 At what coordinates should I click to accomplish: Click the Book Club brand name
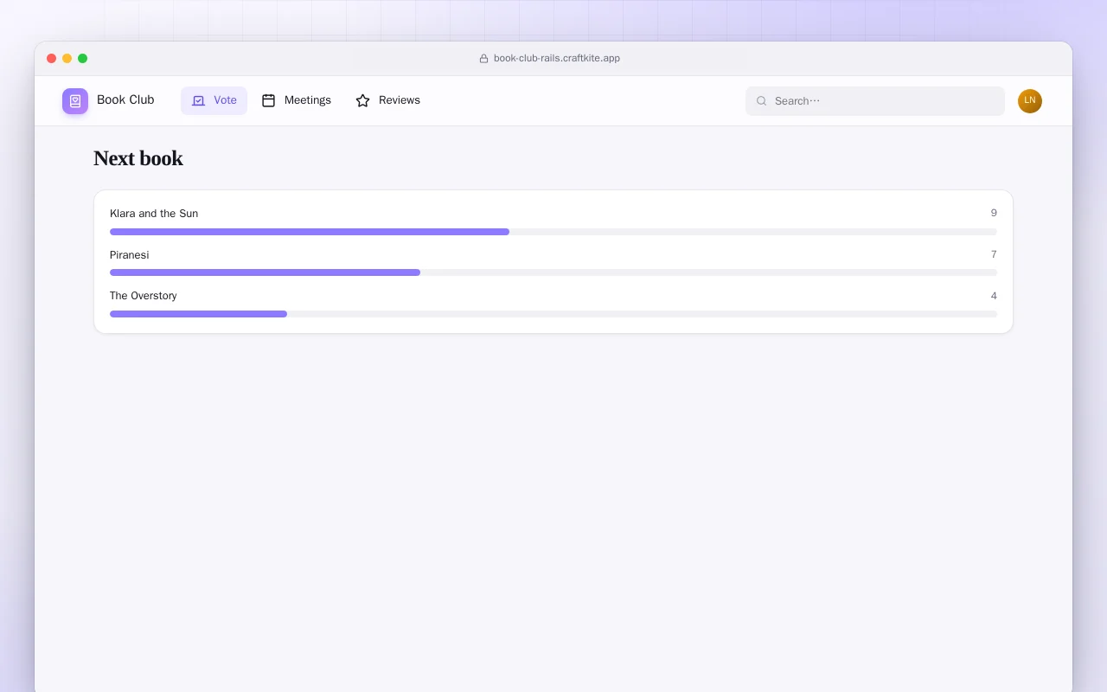click(125, 99)
